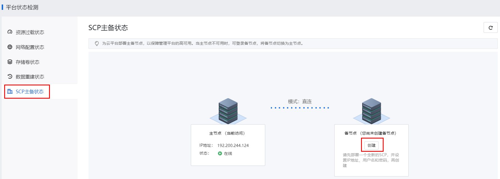
Task: Click the green online status icon
Action: 220,153
